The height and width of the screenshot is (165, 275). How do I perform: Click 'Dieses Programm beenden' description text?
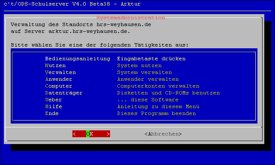click(156, 113)
